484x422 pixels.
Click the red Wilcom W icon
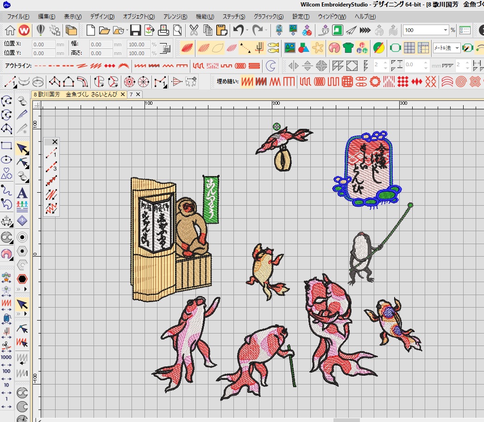(24, 30)
